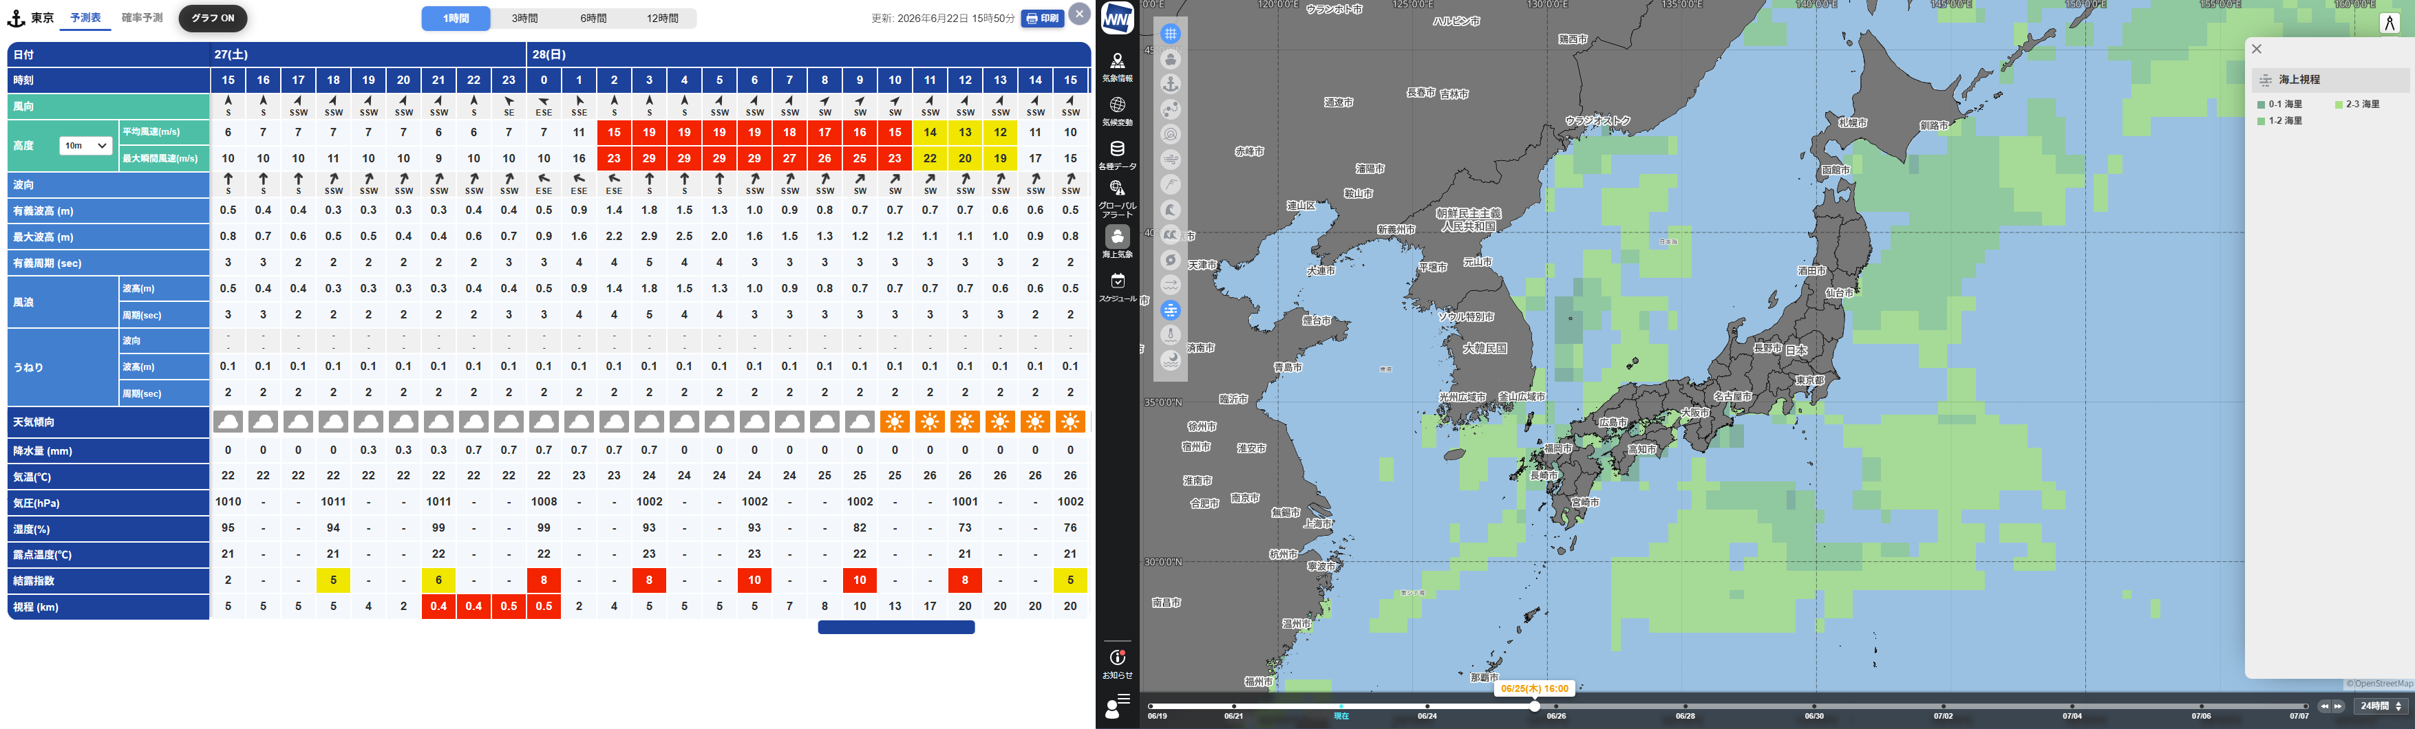Toggle the lat/long grid layer icon

[x=1170, y=34]
